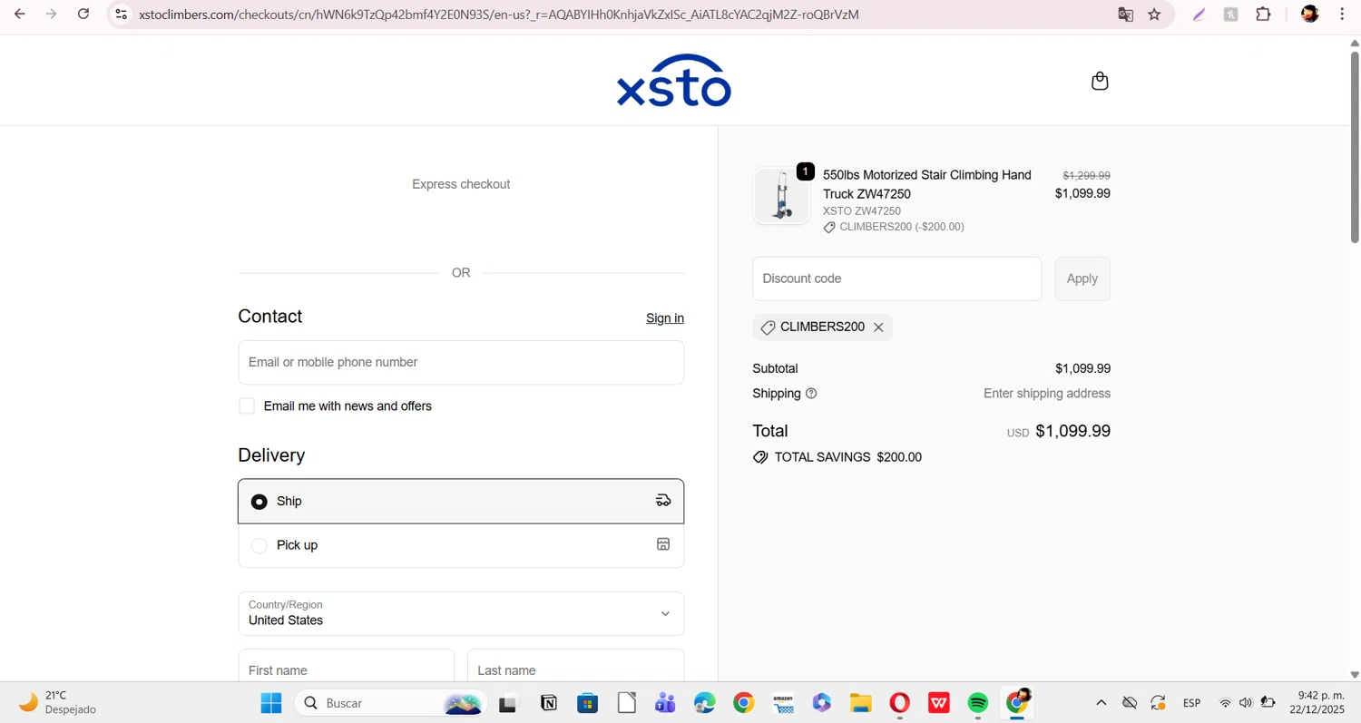Click the gray extension icon beside feather
This screenshot has height=723, width=1361.
pyautogui.click(x=1230, y=15)
